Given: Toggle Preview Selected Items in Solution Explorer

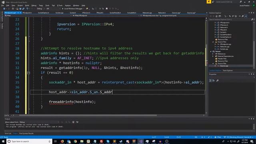Looking at the screenshot, I should [246, 16].
